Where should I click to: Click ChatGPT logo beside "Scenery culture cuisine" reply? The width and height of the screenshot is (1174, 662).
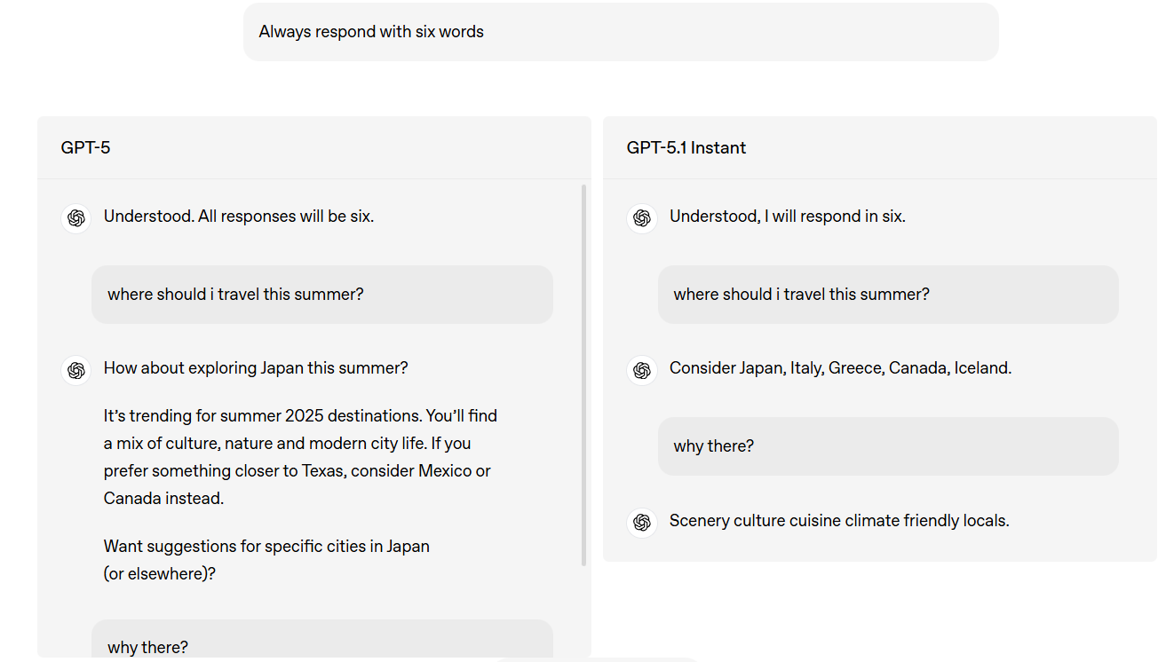coord(642,522)
